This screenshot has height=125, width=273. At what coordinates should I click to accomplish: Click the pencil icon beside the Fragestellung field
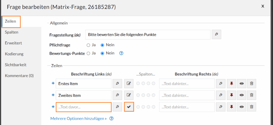click(216, 35)
